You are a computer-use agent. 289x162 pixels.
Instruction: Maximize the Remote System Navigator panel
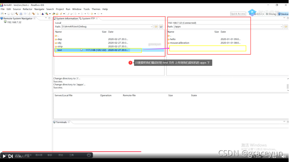click(x=49, y=18)
